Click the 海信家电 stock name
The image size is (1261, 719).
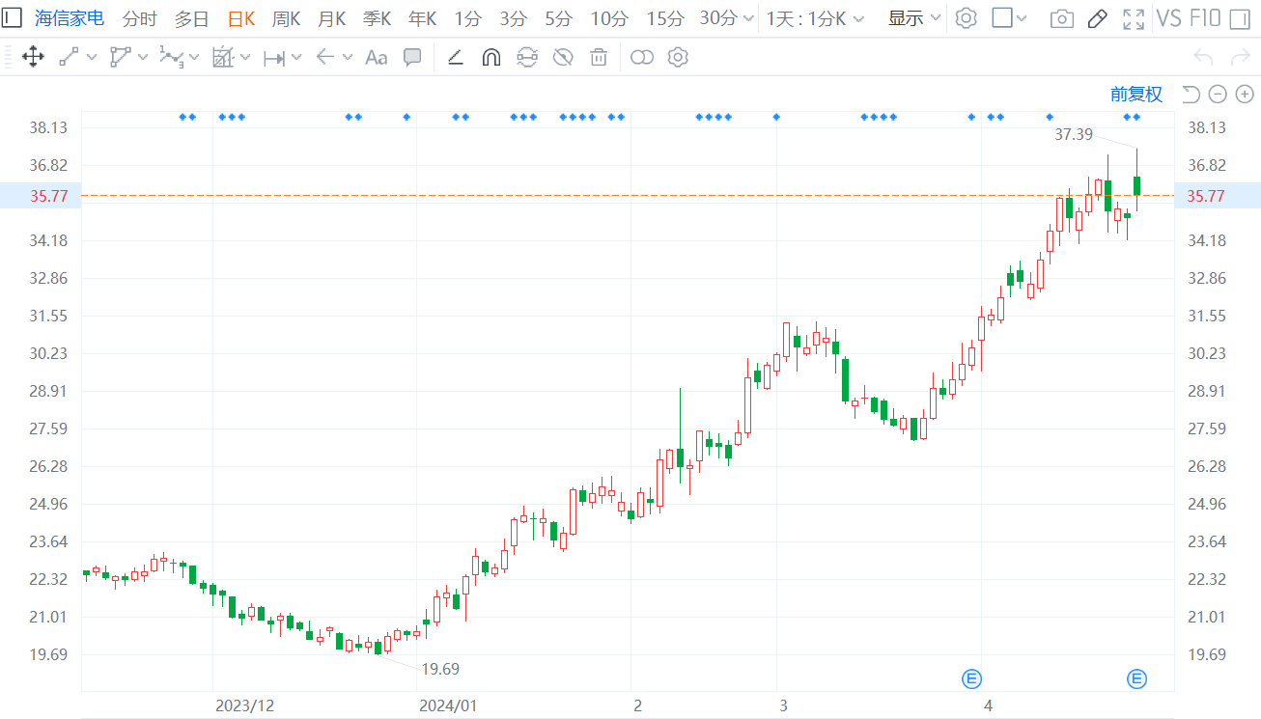tap(70, 18)
